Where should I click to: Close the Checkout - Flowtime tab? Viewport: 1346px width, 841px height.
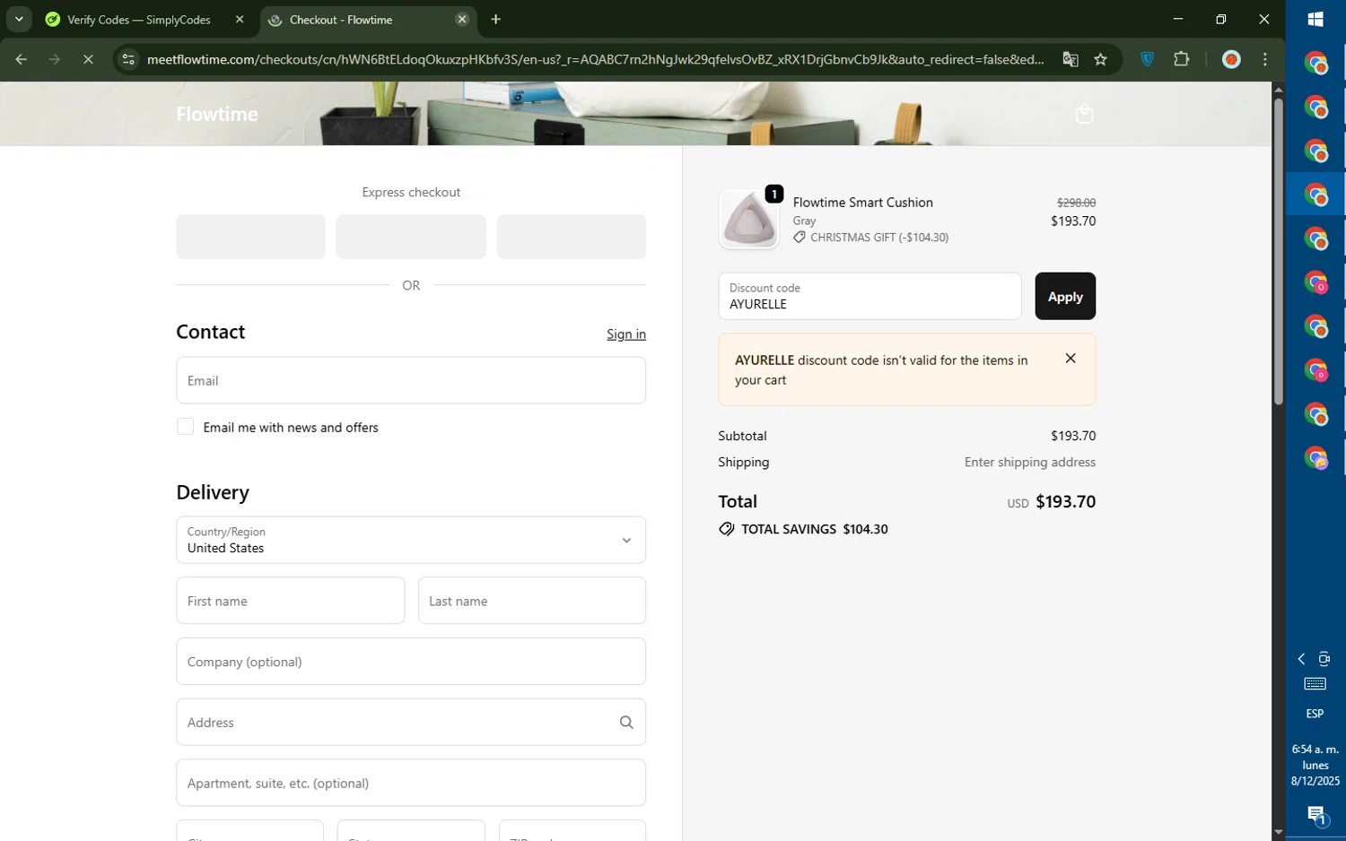point(462,20)
